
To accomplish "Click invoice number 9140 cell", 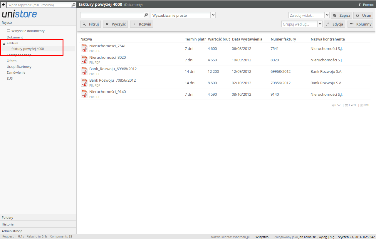I will [x=275, y=94].
